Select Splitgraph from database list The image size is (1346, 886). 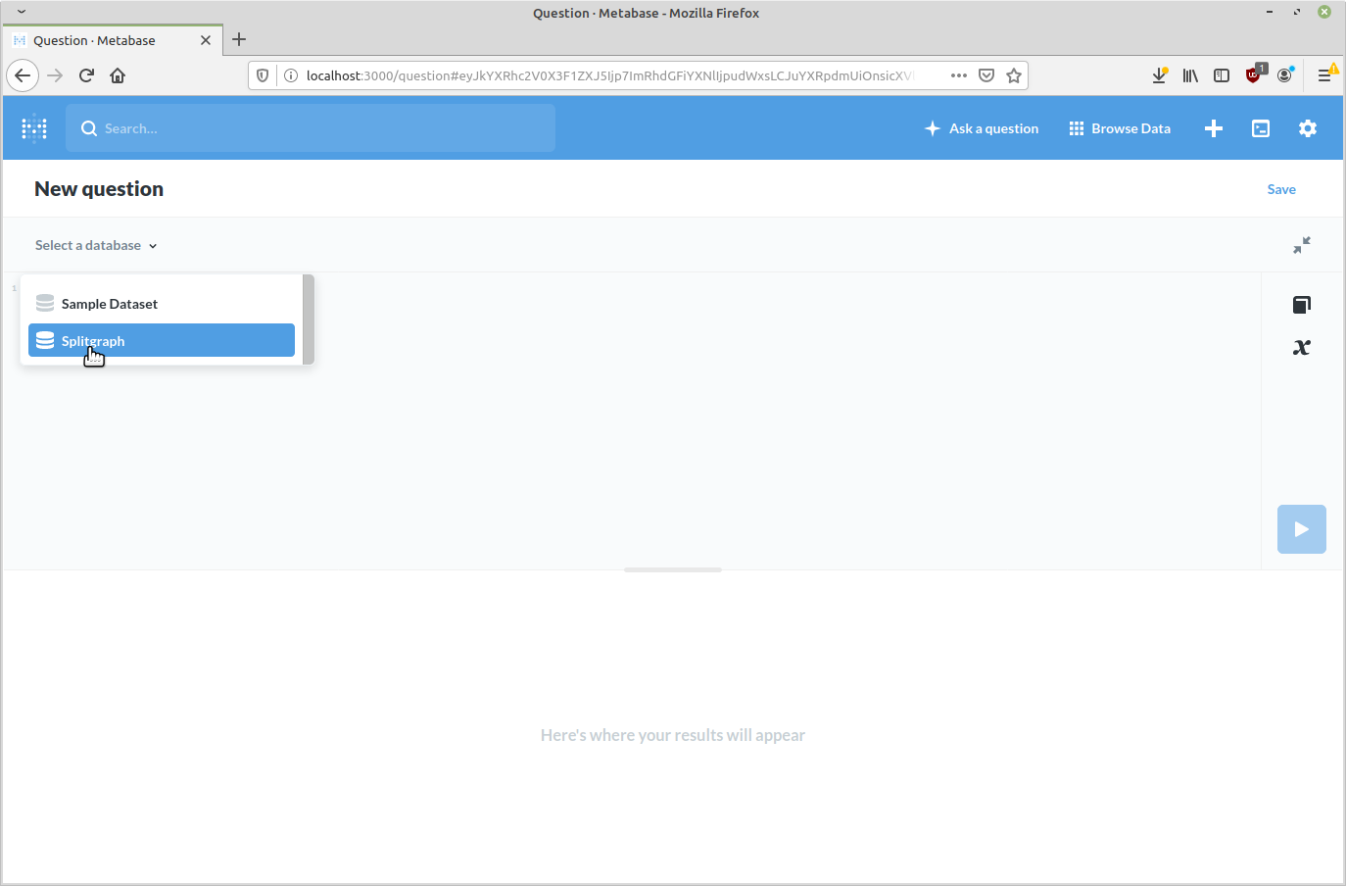pyautogui.click(x=162, y=340)
